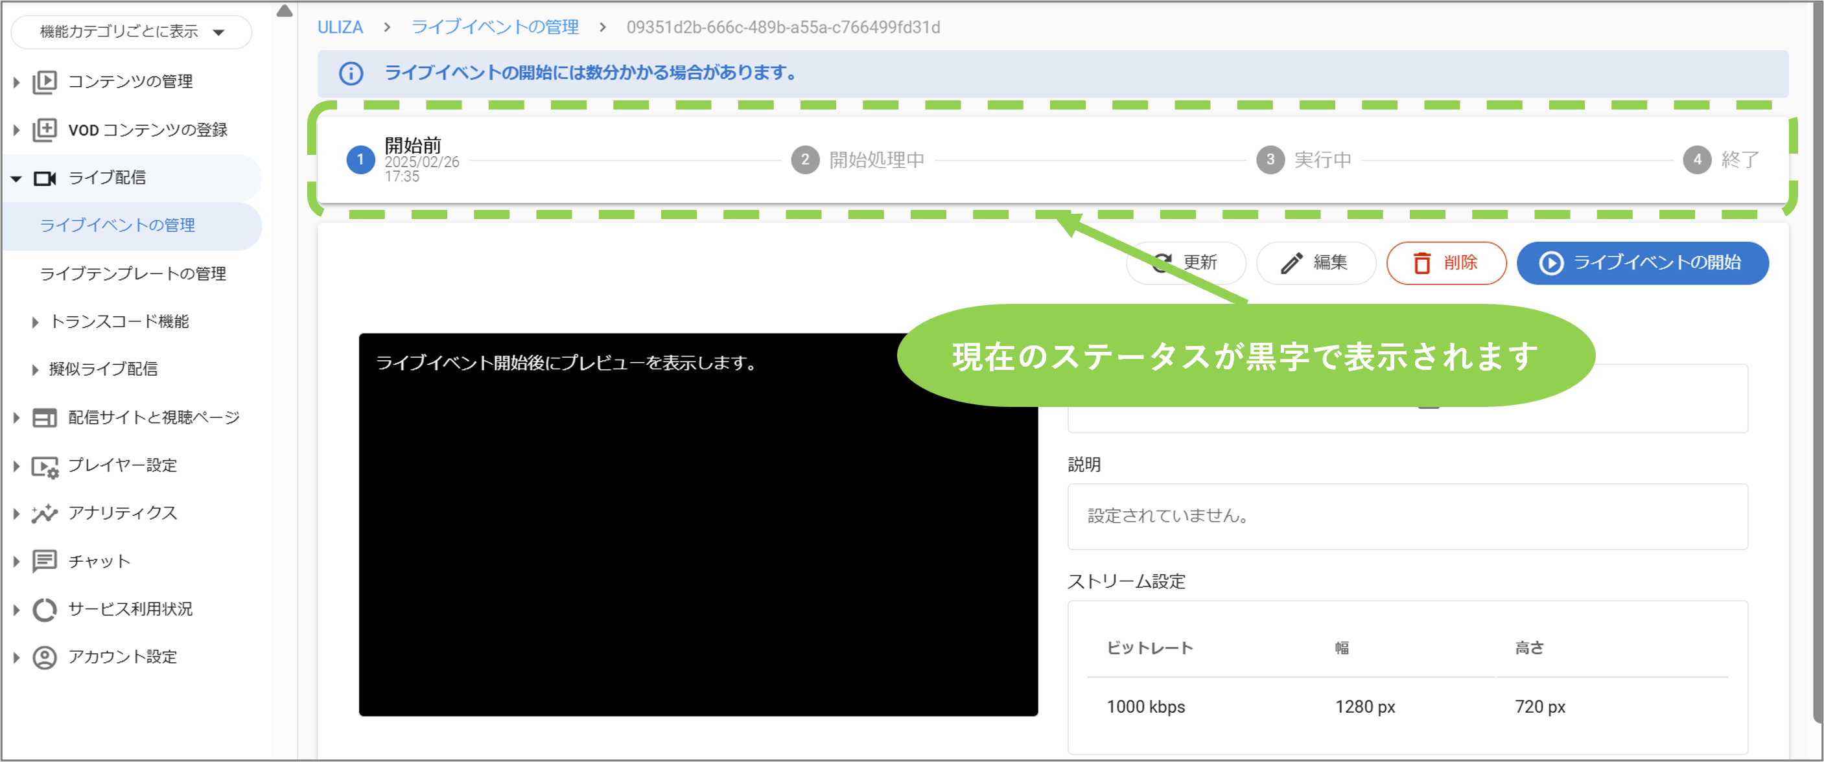Click the プレイヤー設定 player gear icon

pyautogui.click(x=45, y=467)
